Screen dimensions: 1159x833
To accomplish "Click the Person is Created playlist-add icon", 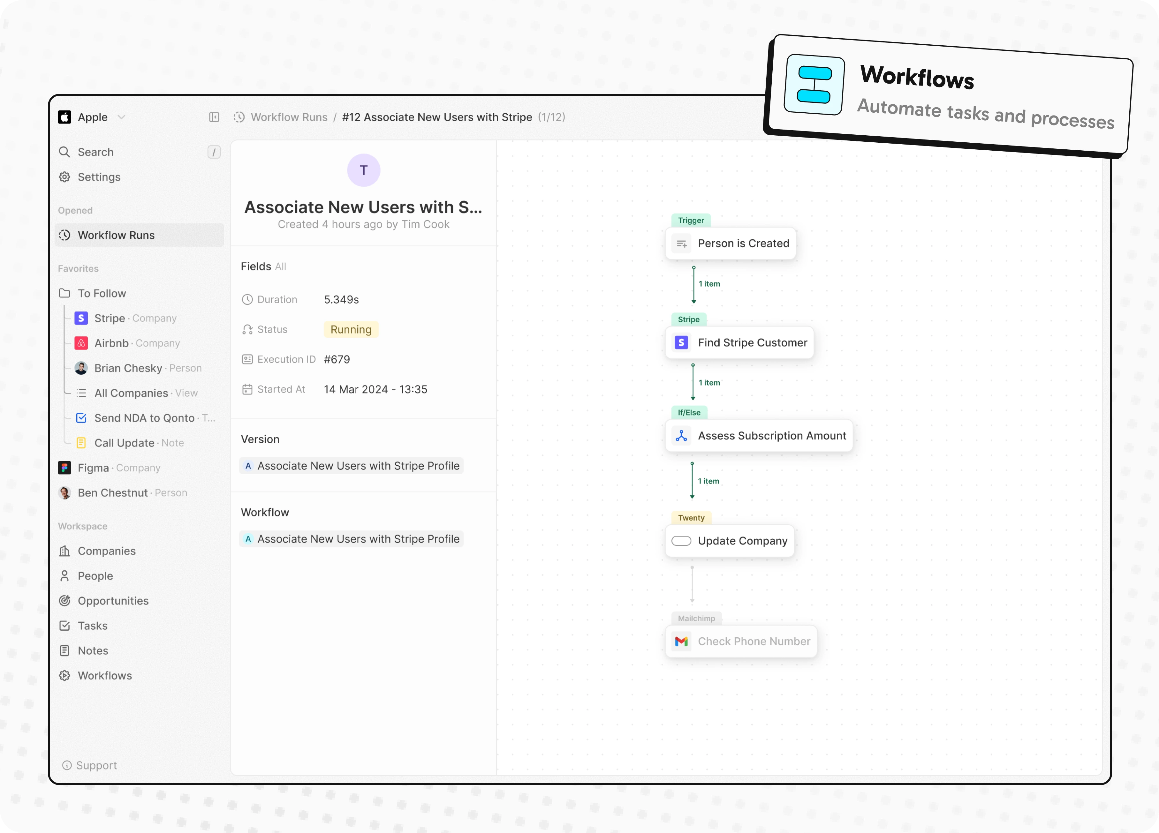I will pyautogui.click(x=681, y=244).
